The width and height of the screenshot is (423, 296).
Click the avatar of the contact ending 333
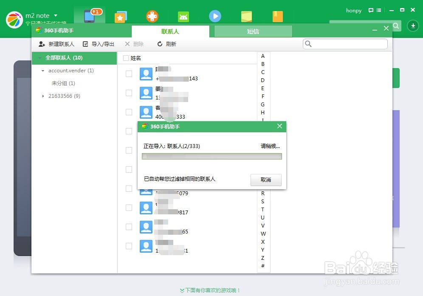point(146,112)
